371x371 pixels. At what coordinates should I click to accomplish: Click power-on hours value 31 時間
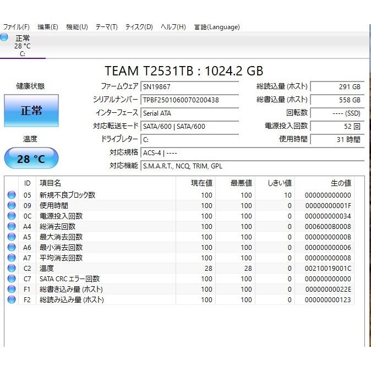click(337, 140)
